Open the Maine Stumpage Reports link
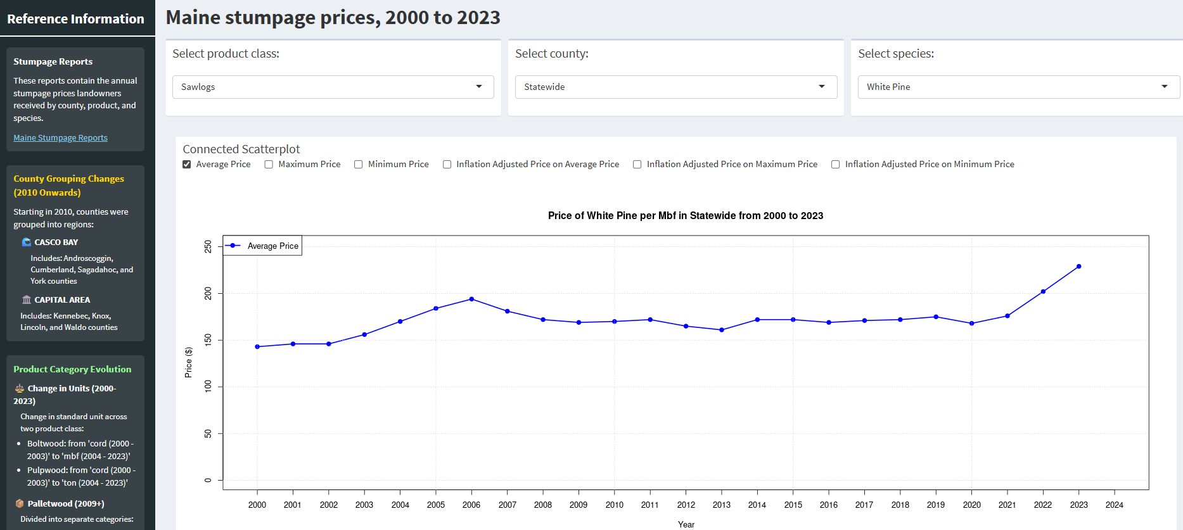This screenshot has height=530, width=1183. click(x=60, y=138)
